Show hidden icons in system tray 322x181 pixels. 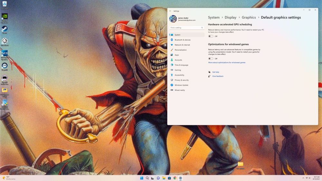(303, 178)
